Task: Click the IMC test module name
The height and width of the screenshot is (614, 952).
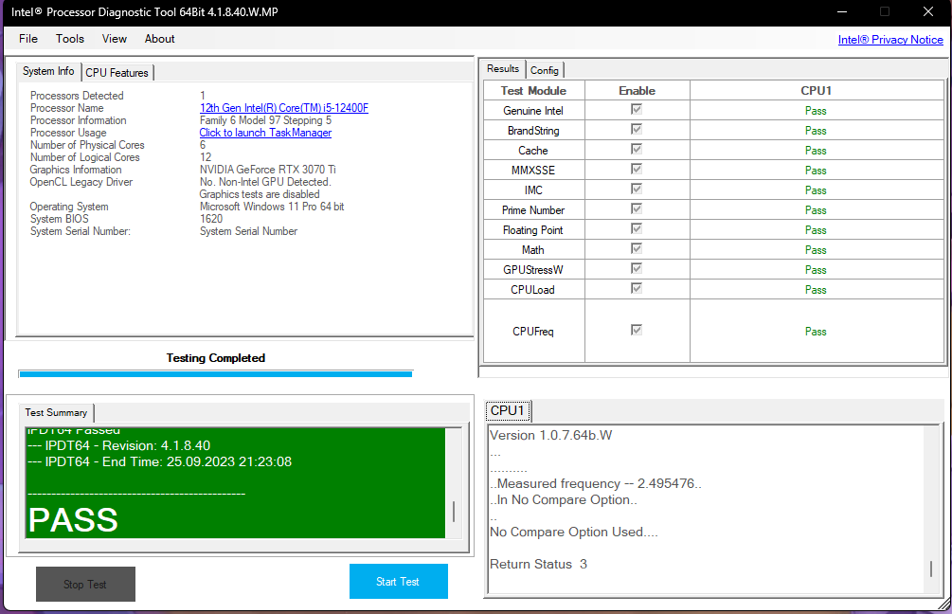Action: click(533, 190)
